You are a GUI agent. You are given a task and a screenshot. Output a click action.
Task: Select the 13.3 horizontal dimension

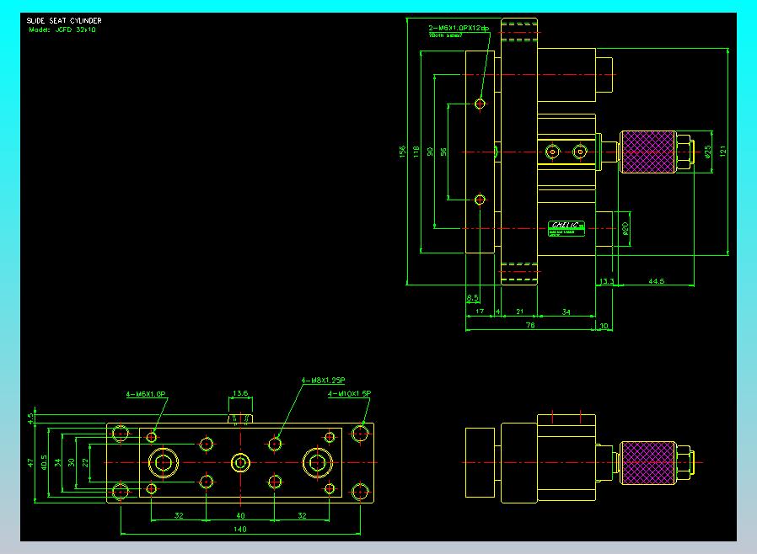click(606, 281)
